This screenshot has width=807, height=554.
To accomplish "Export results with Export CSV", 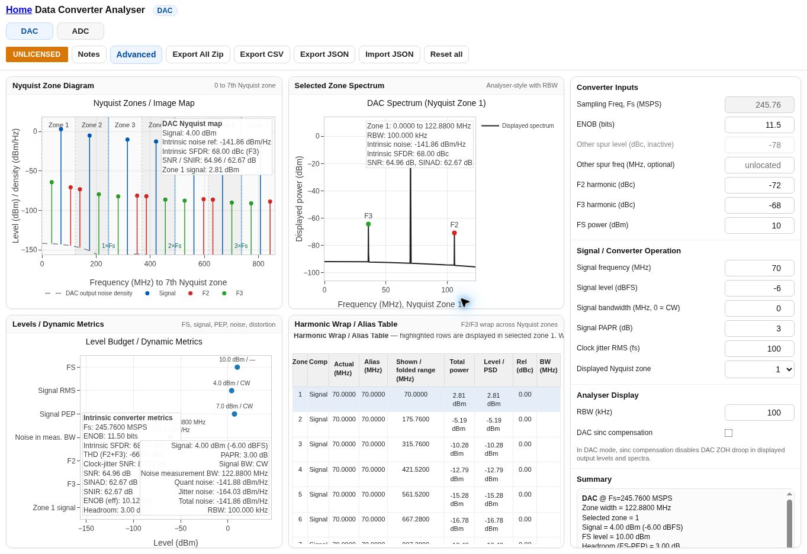I will [262, 54].
